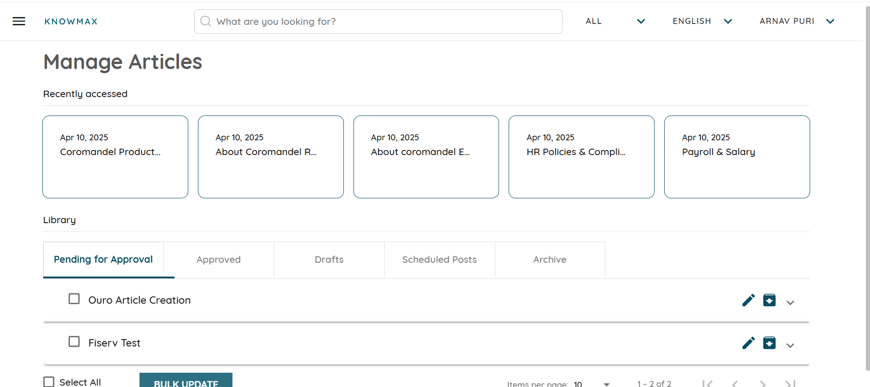Open the hamburger navigation menu
870x387 pixels.
coord(19,21)
